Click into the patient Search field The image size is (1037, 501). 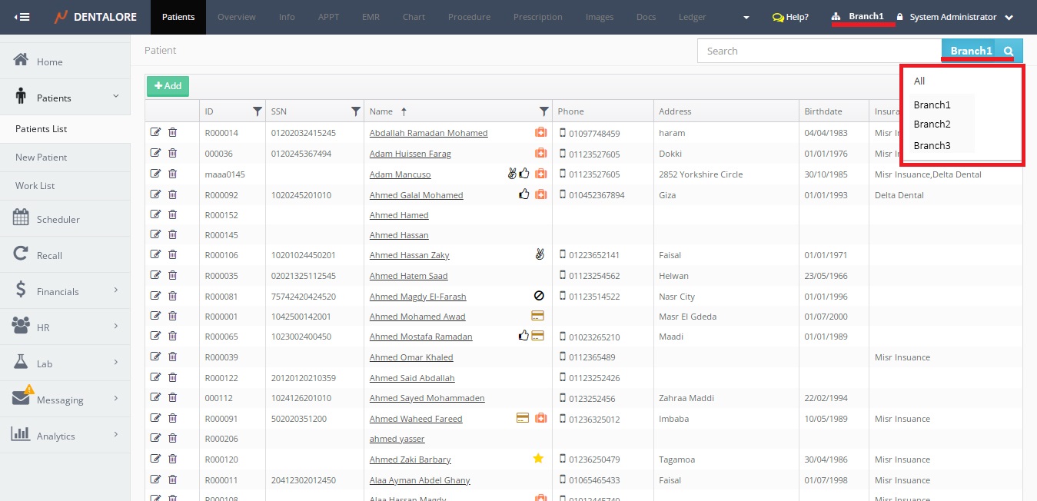click(819, 51)
